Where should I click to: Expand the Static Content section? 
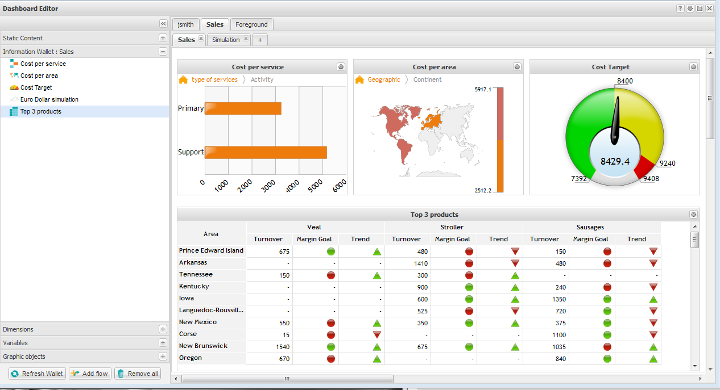click(163, 38)
